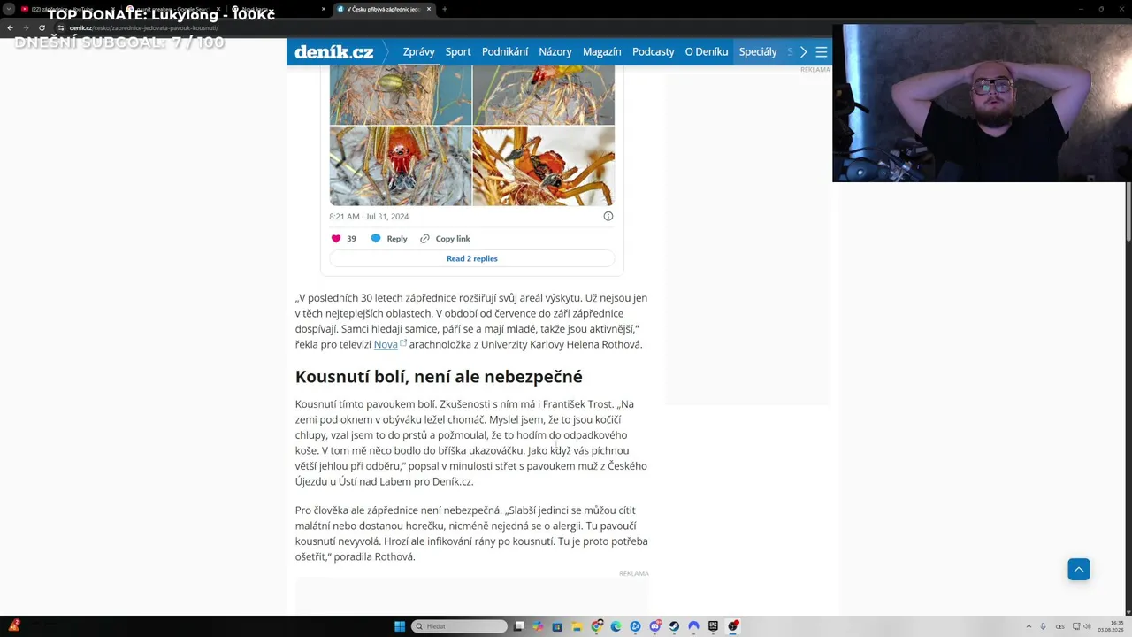
Task: Open the Sport section
Action: tap(458, 52)
